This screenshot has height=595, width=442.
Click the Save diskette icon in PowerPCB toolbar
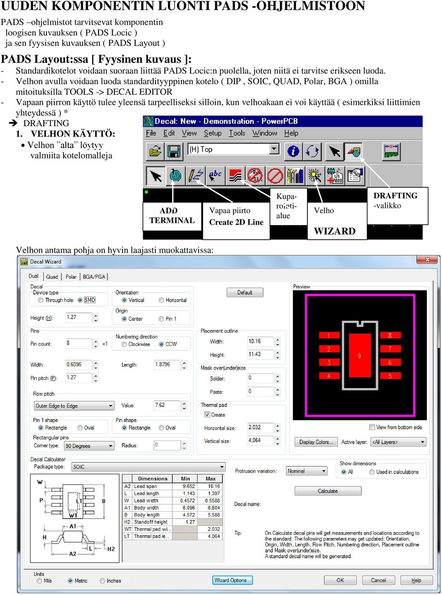pyautogui.click(x=174, y=151)
